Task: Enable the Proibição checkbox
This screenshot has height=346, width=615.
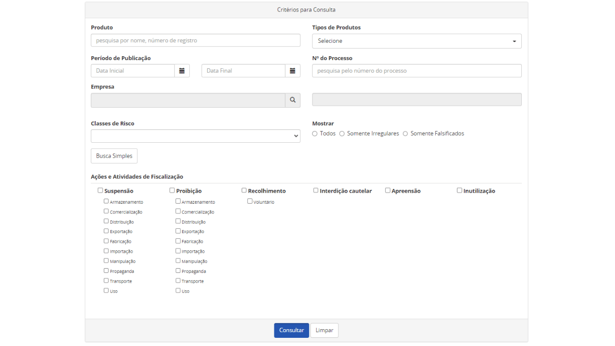Action: click(x=172, y=190)
